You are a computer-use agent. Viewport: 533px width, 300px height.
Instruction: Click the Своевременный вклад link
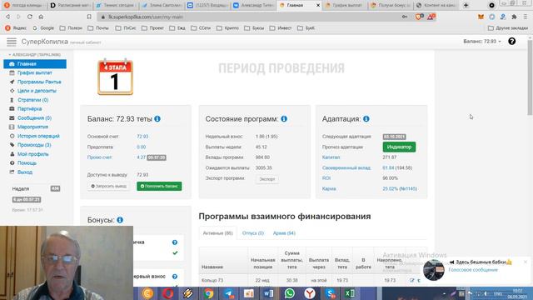coord(346,168)
